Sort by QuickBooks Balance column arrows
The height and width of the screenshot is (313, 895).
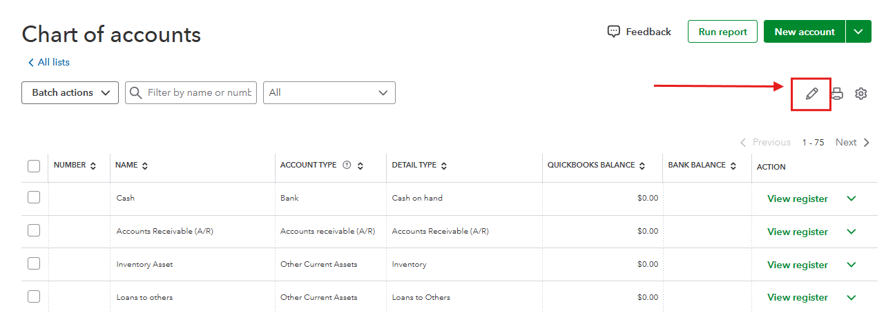[x=642, y=166]
